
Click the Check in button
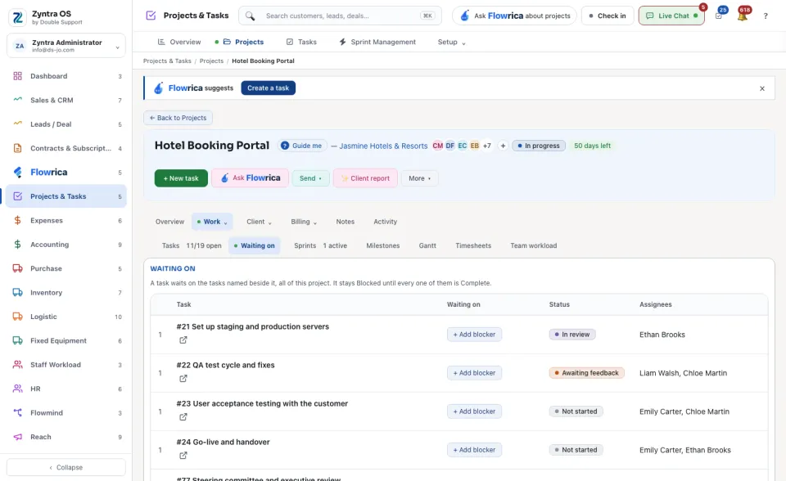[608, 16]
